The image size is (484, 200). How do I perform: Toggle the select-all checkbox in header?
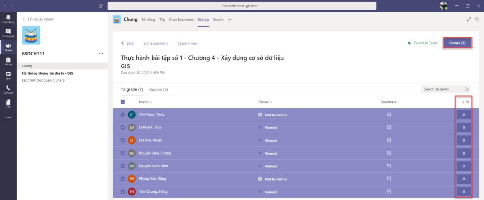123,102
